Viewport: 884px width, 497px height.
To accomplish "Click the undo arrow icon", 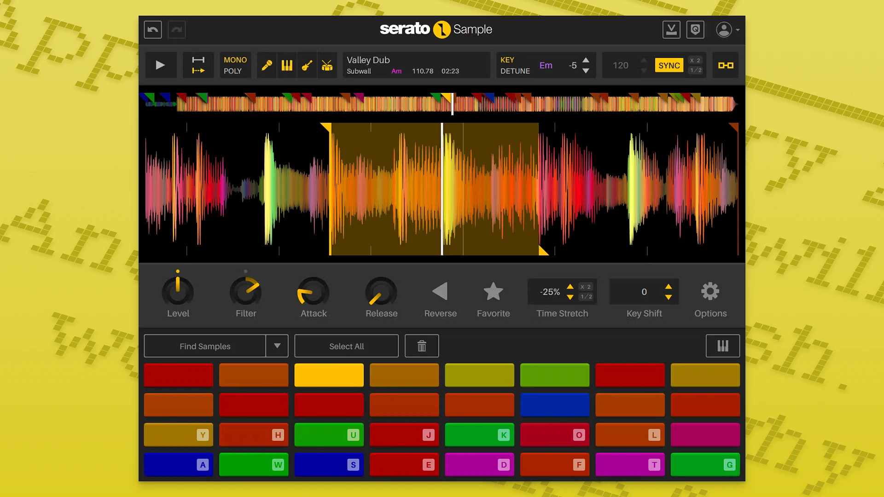I will coord(152,29).
